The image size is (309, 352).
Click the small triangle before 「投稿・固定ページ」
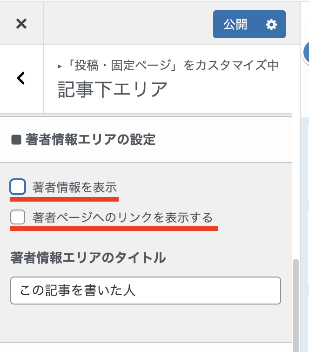coord(60,67)
